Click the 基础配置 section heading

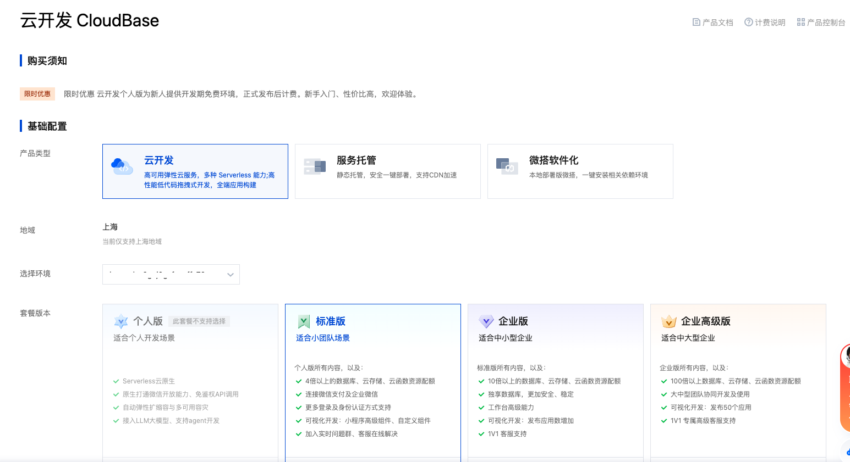pyautogui.click(x=47, y=126)
